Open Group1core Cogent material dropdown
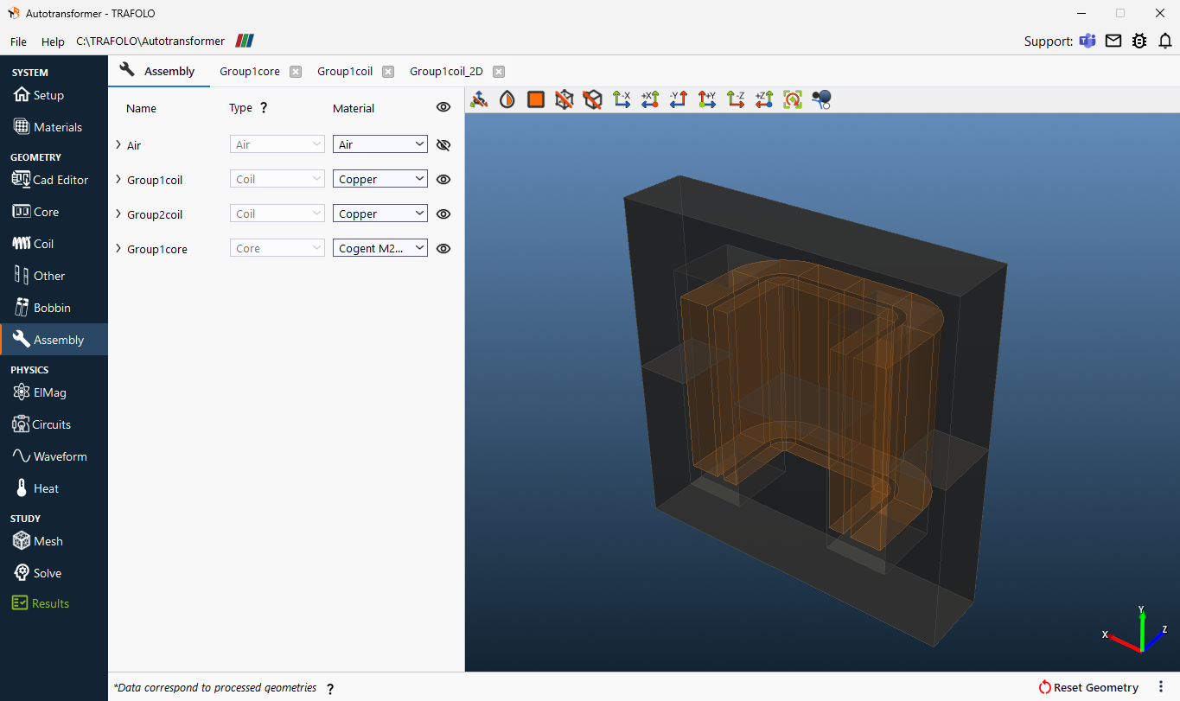 380,248
